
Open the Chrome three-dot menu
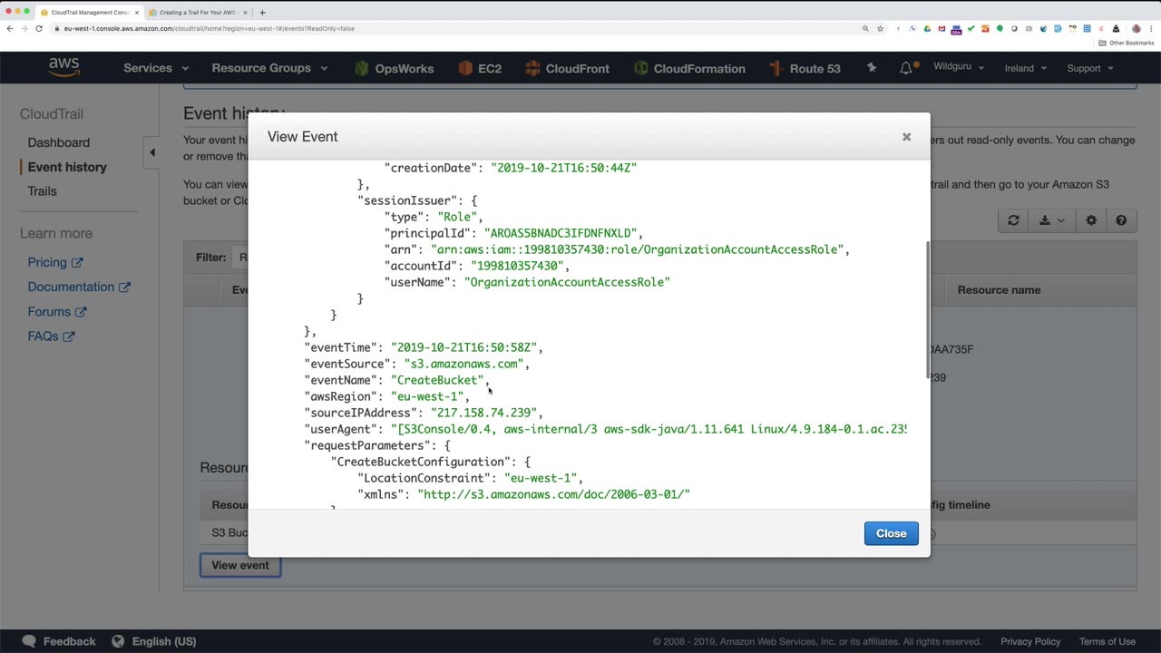(1150, 28)
